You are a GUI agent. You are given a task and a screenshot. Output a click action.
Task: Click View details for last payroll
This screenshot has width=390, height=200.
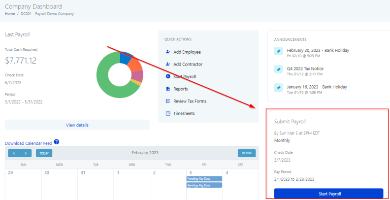tap(77, 125)
